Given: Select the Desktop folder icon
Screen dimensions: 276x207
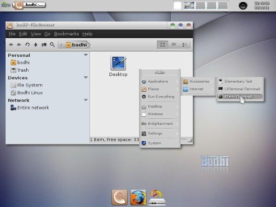Looking at the screenshot, I should 118,66.
